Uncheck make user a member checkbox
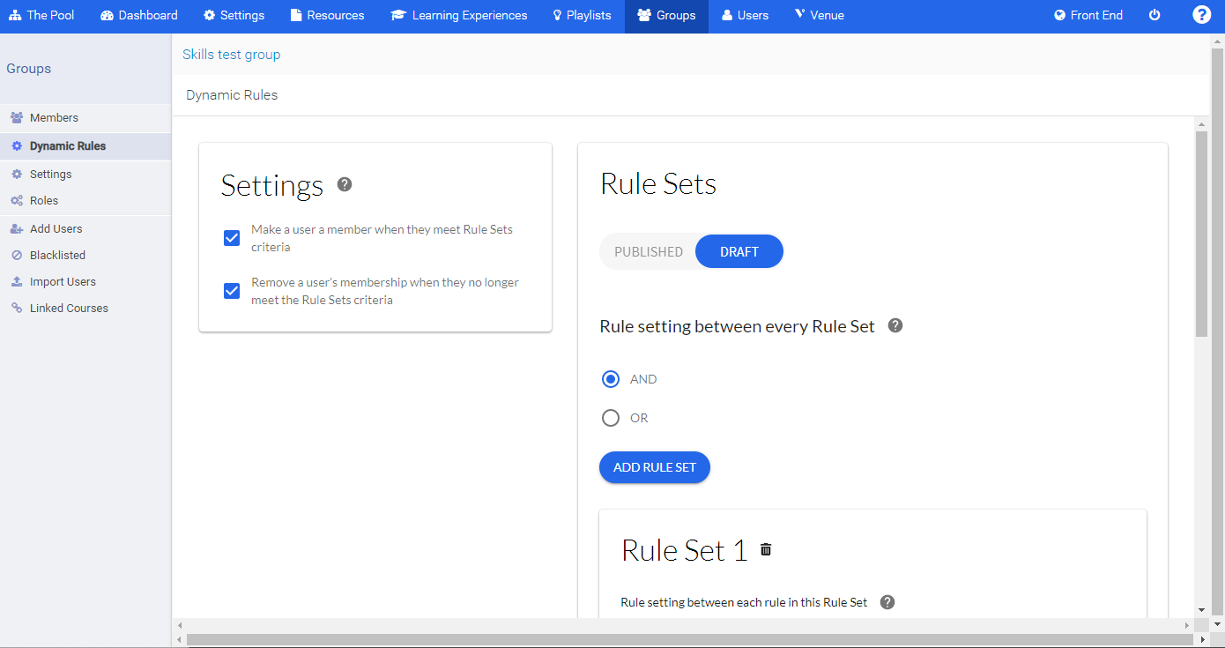The width and height of the screenshot is (1225, 648). (231, 238)
